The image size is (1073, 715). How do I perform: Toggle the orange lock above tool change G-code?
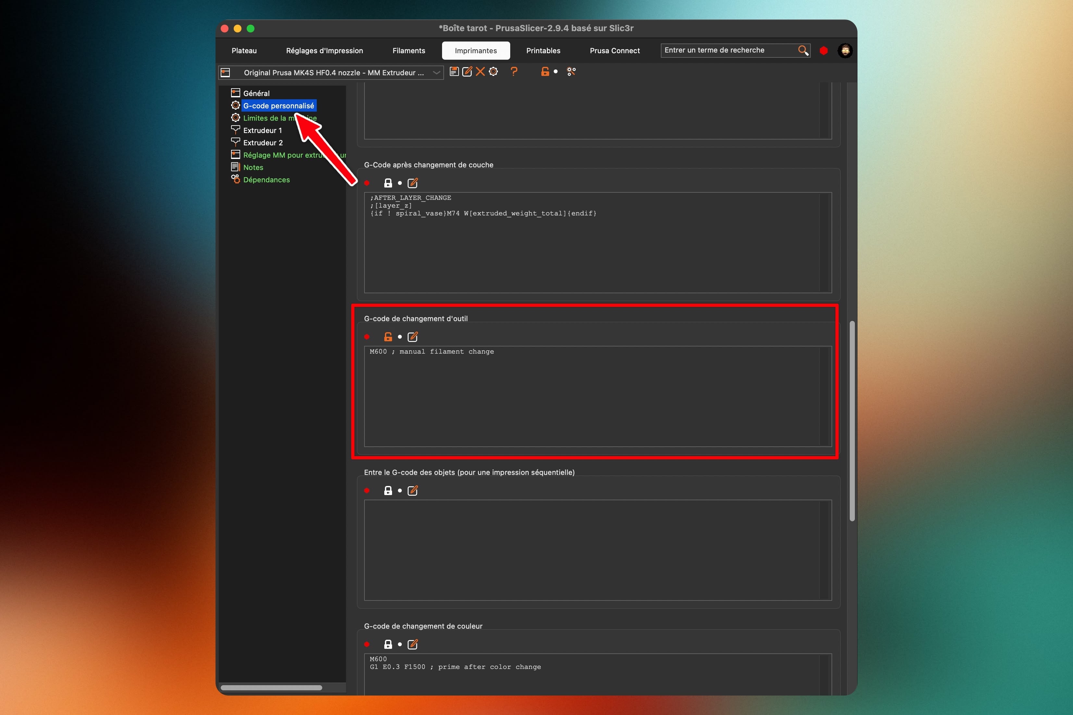click(388, 337)
